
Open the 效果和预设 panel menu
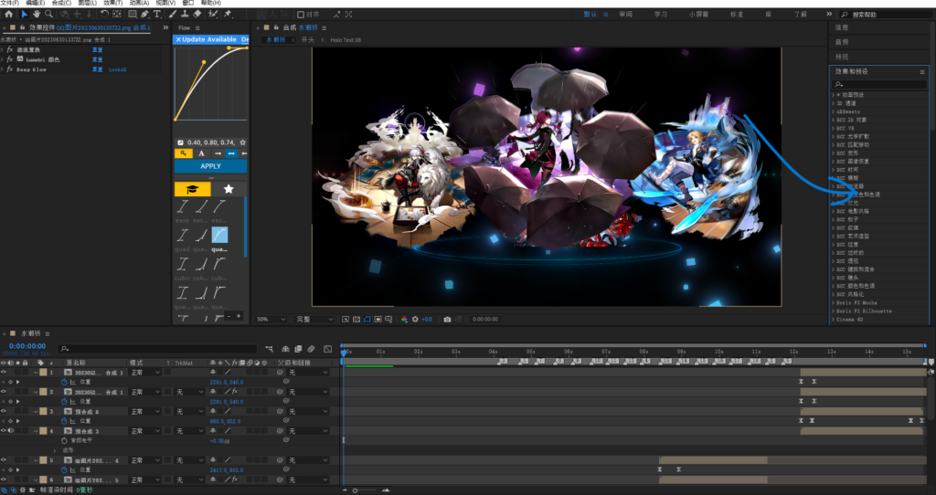[921, 71]
